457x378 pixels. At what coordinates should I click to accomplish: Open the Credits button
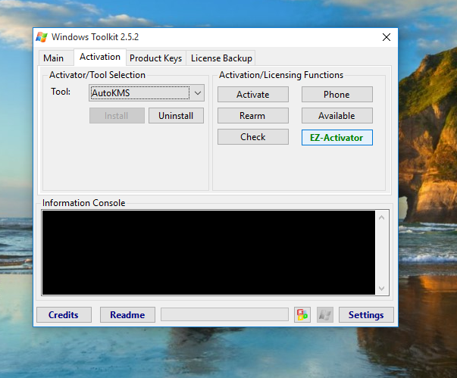point(64,315)
